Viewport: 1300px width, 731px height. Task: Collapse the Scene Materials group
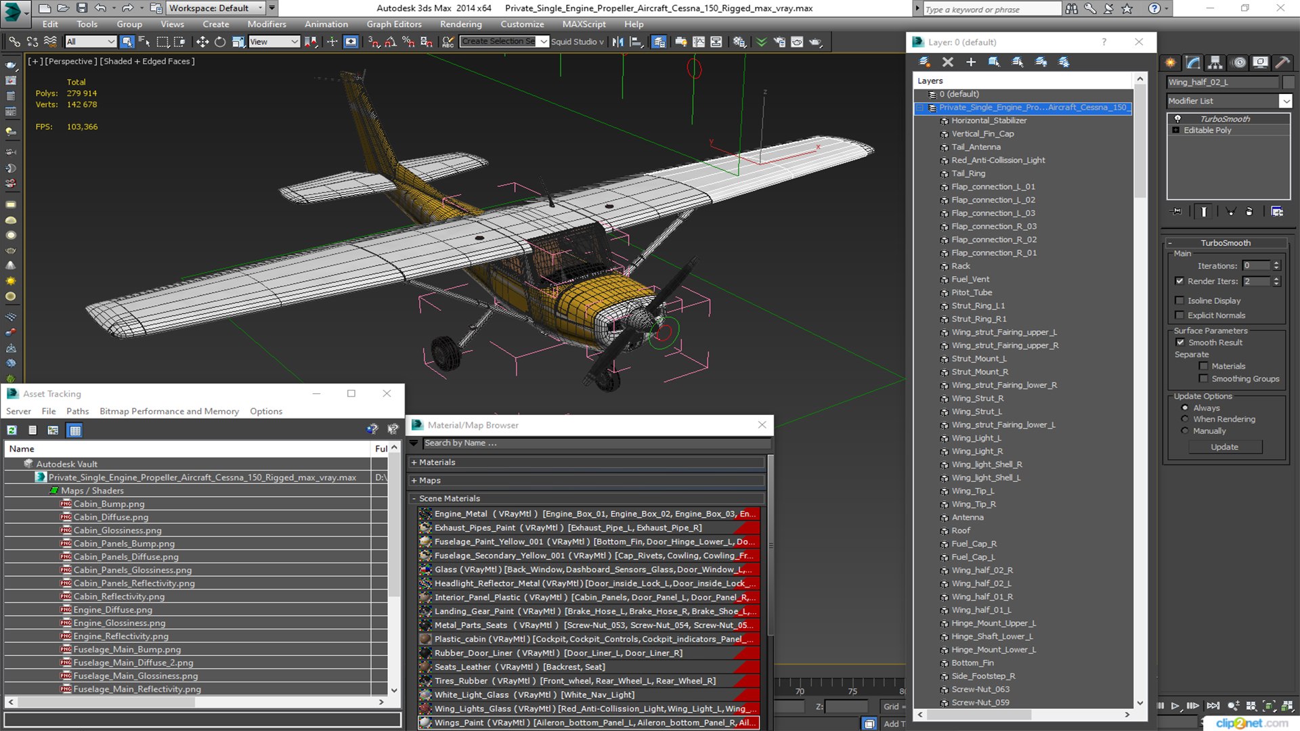point(414,499)
